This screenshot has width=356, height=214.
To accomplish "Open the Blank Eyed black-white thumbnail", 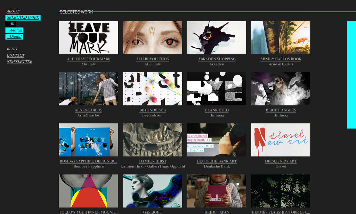I will [216, 89].
